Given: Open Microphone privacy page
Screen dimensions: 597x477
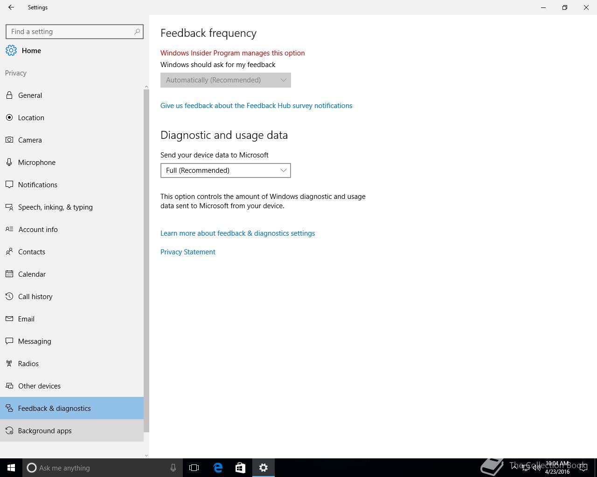Looking at the screenshot, I should [x=72, y=162].
